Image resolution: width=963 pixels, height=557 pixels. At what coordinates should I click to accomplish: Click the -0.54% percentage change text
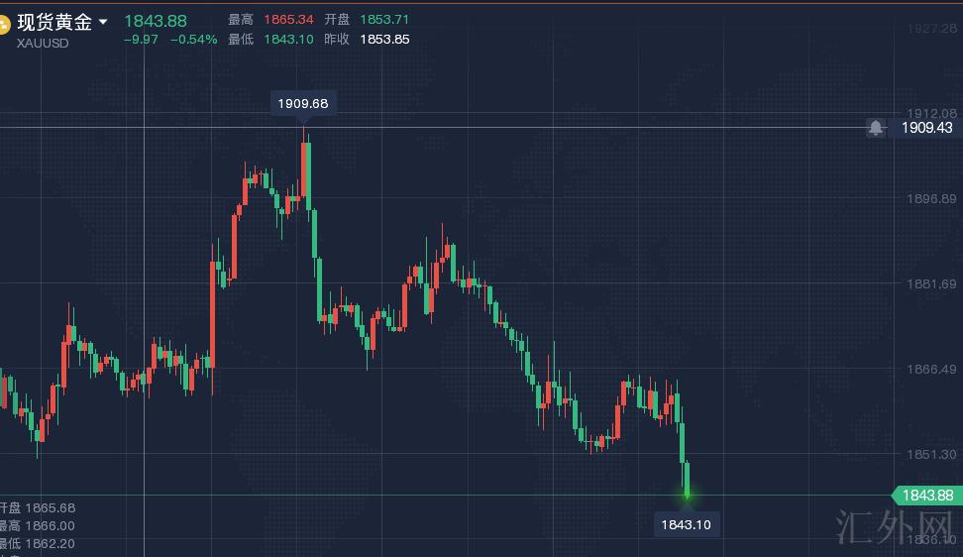tap(193, 40)
